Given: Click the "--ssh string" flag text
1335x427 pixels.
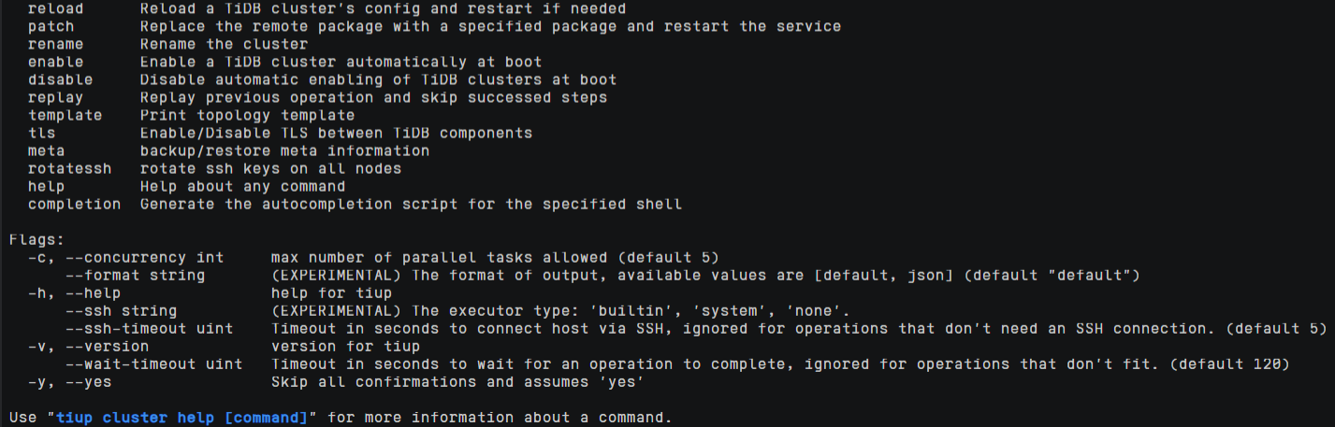Looking at the screenshot, I should [121, 310].
